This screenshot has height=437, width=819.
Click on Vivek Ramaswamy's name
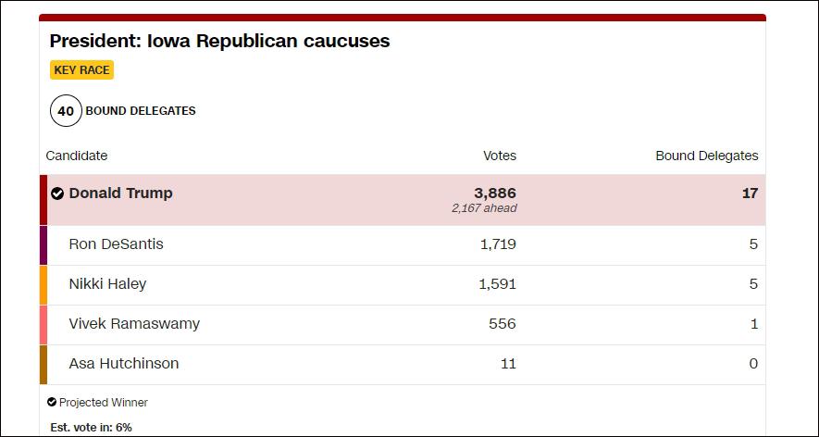pos(134,324)
